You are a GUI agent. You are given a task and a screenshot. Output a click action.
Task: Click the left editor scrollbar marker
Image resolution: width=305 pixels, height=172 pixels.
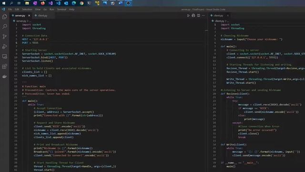tap(206, 31)
